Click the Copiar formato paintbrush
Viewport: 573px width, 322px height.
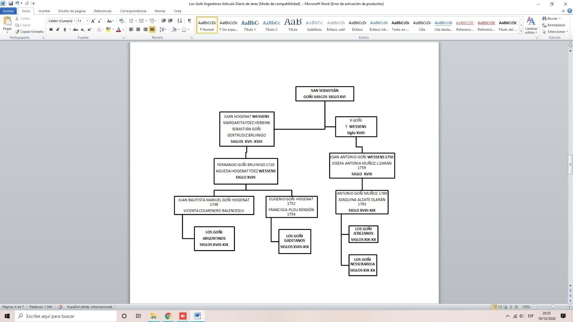[x=29, y=31]
